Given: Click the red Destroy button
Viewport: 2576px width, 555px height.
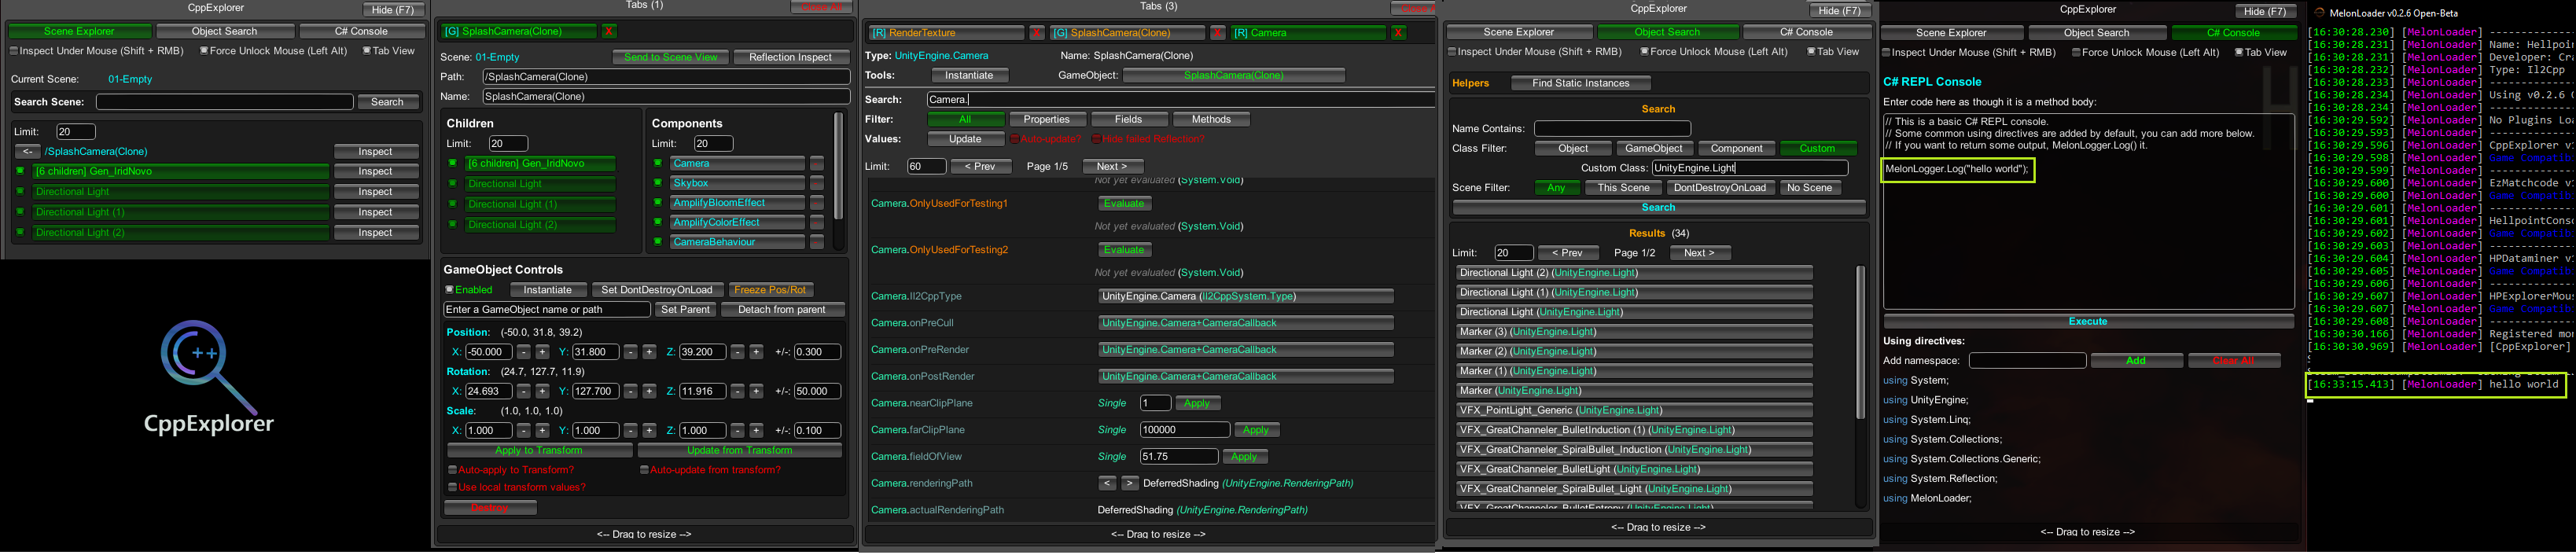Looking at the screenshot, I should tap(490, 509).
